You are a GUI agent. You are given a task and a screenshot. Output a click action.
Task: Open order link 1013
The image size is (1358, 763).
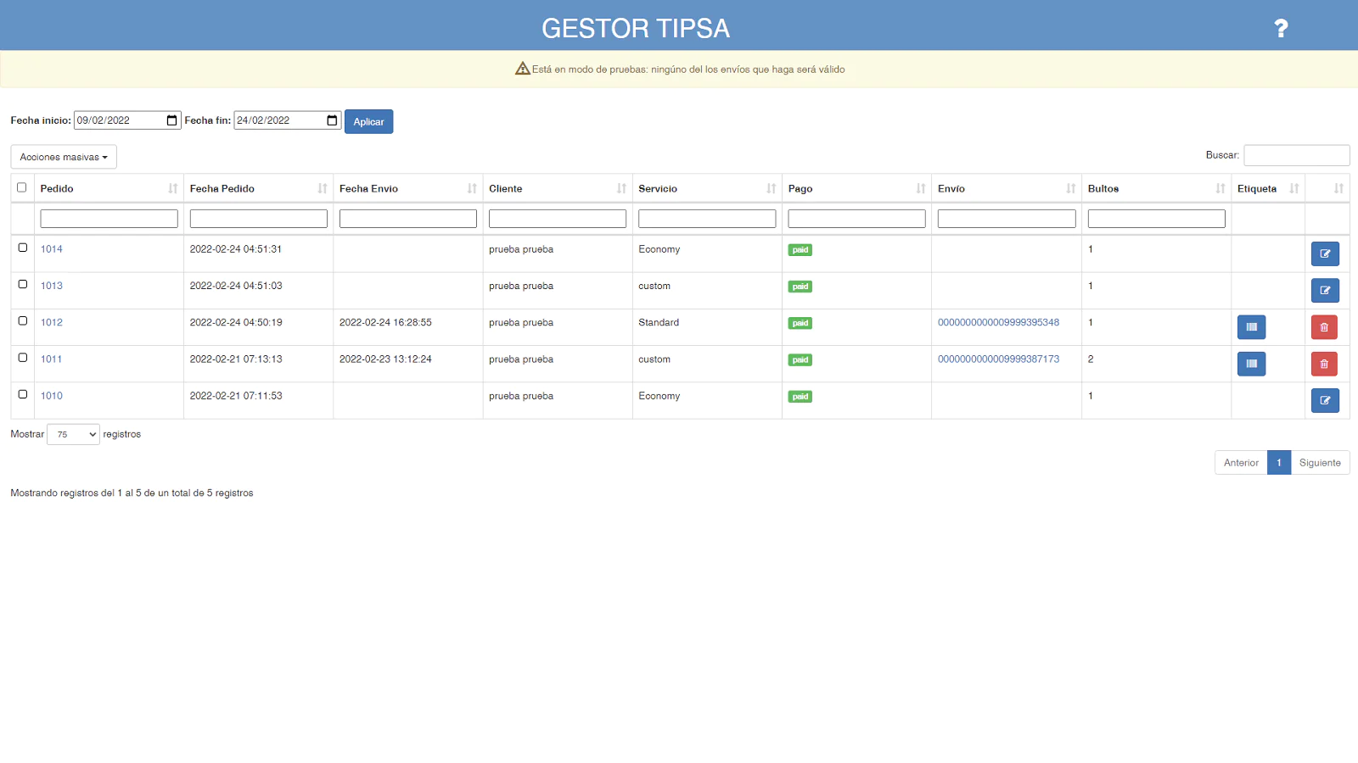[x=52, y=286]
